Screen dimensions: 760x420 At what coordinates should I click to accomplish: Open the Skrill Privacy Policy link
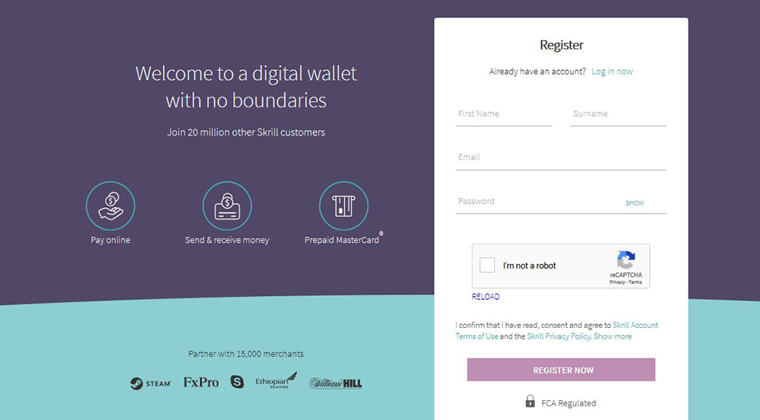[558, 336]
